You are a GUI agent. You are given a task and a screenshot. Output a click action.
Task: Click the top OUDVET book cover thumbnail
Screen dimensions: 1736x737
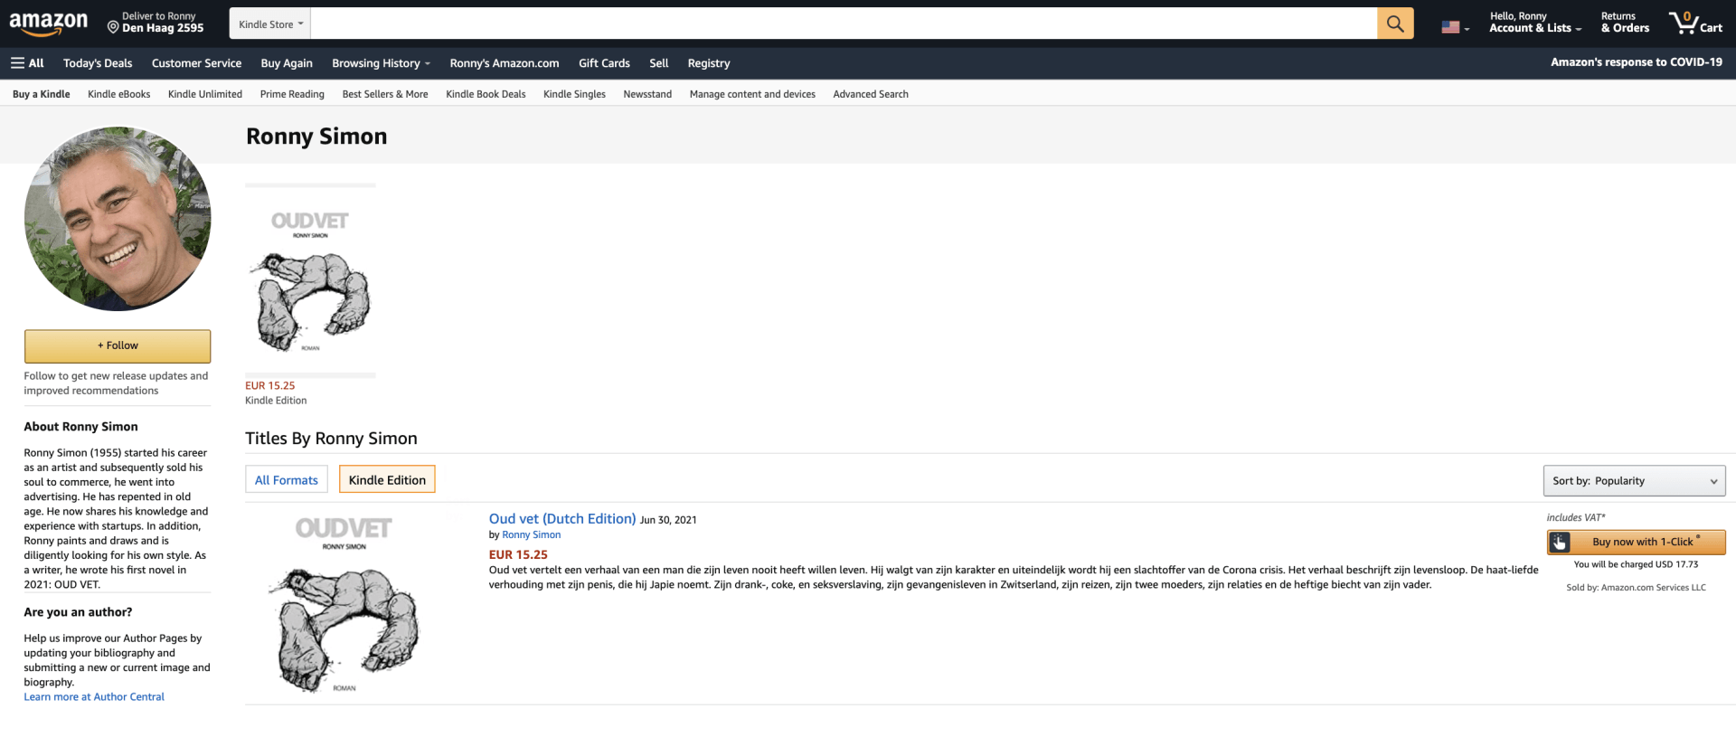[x=310, y=280]
